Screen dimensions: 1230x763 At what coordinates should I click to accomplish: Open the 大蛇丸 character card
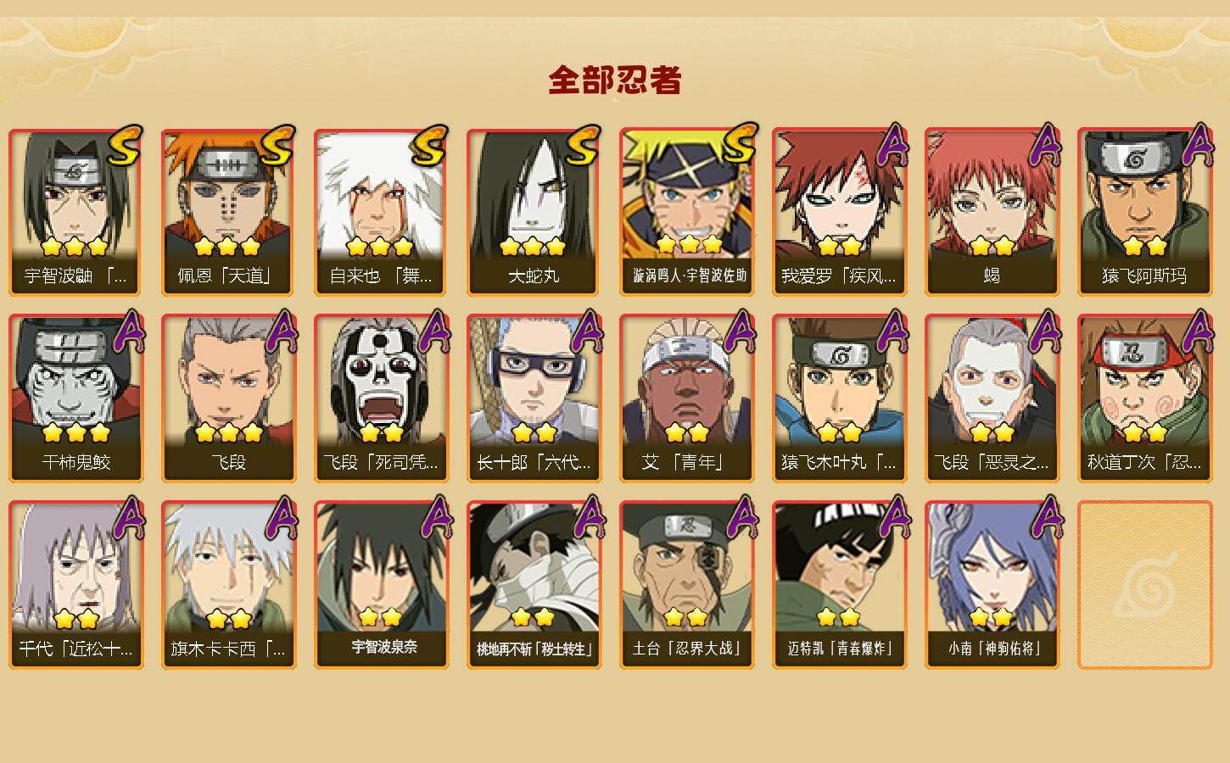[534, 212]
